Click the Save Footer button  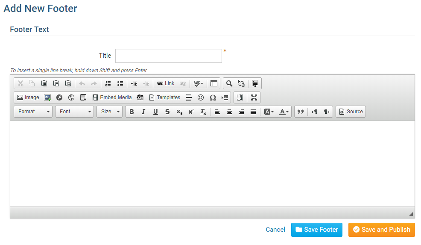coord(316,230)
